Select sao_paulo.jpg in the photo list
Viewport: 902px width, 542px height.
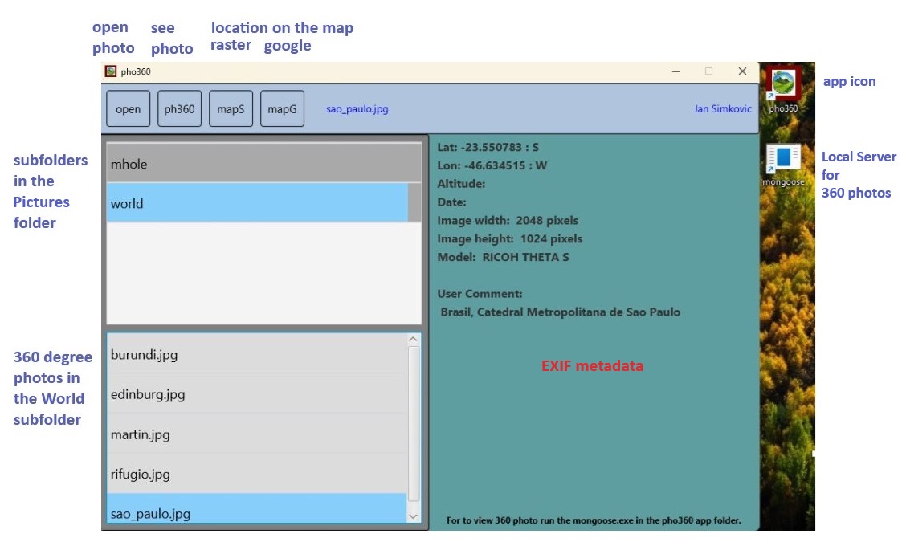[256, 508]
